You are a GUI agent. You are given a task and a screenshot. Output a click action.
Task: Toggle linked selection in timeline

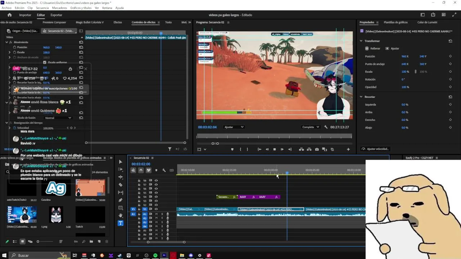click(x=148, y=170)
